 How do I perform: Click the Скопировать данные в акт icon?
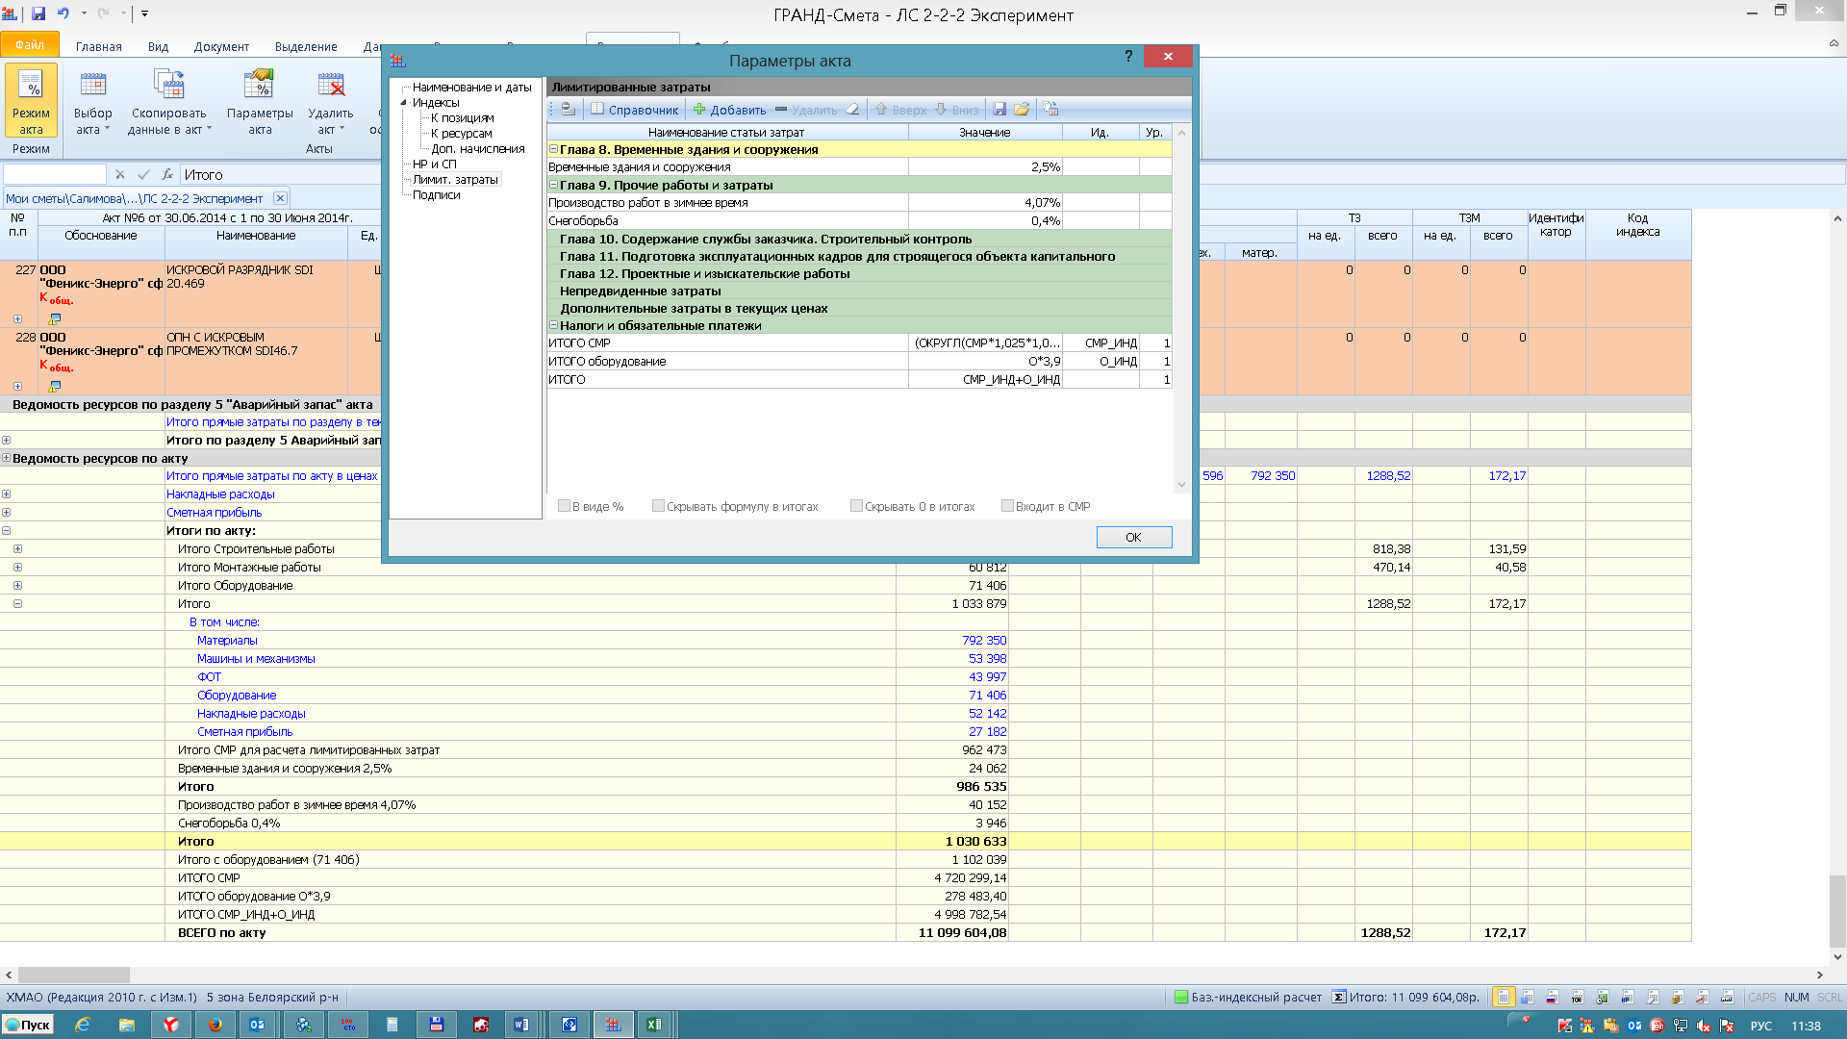167,101
